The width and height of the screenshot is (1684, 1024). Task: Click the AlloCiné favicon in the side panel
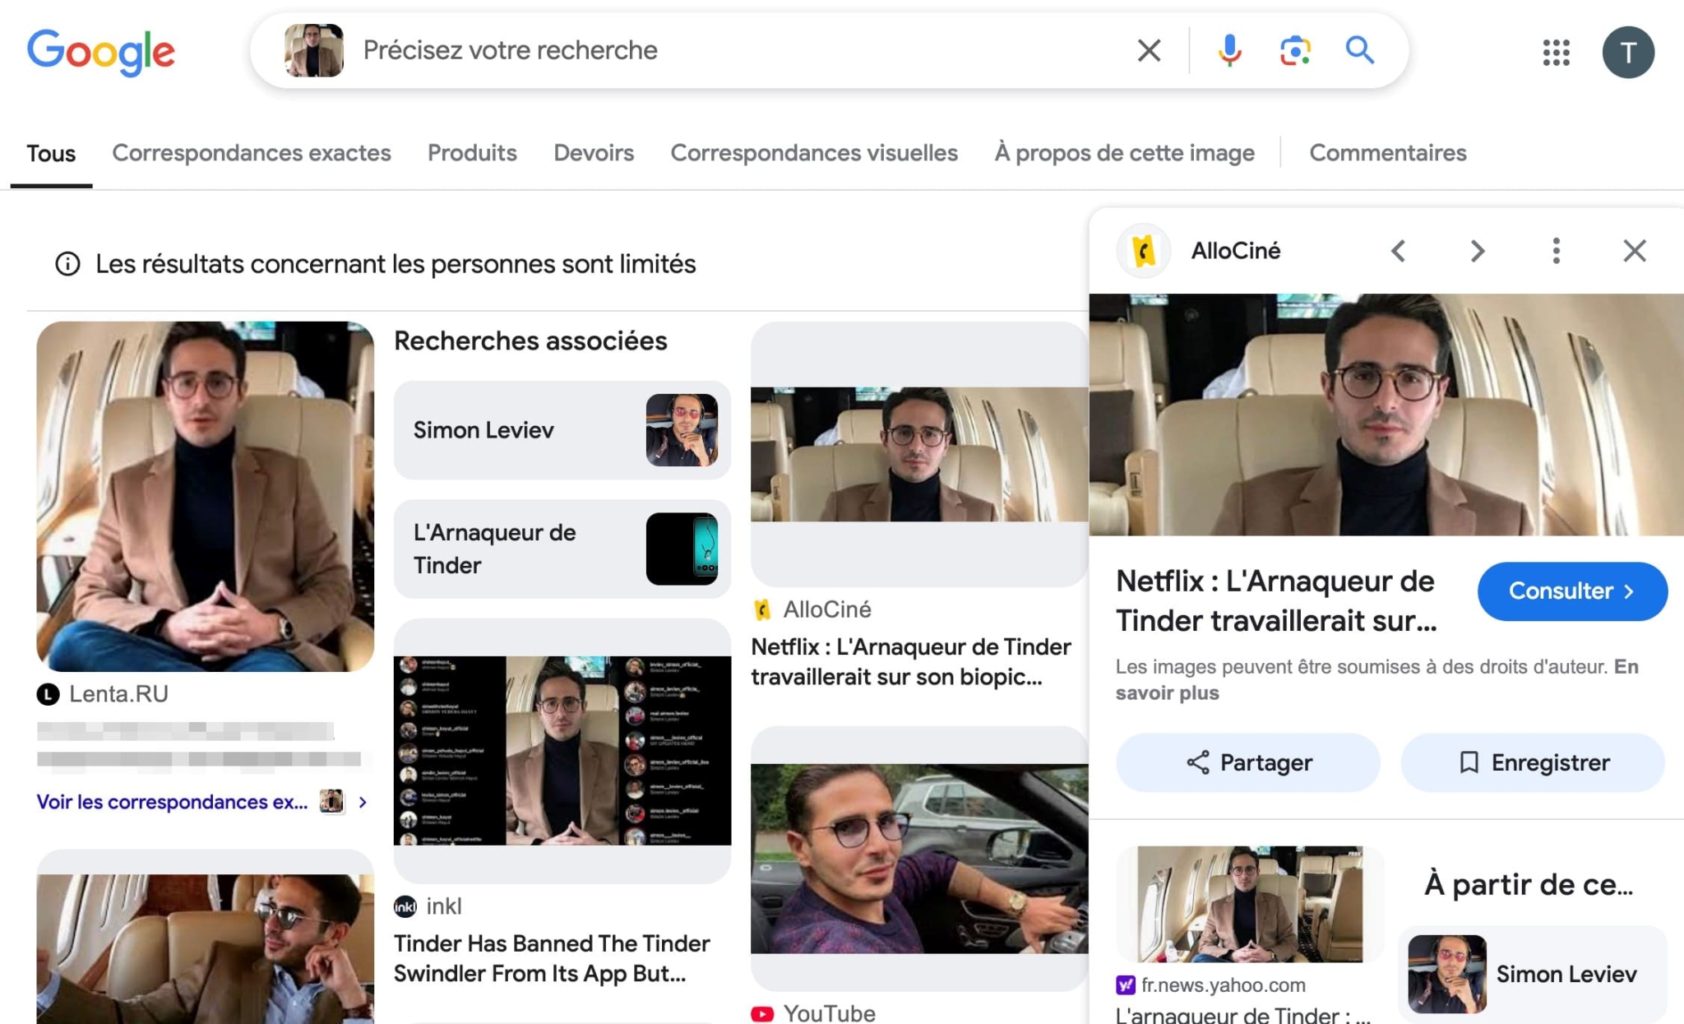(1144, 251)
